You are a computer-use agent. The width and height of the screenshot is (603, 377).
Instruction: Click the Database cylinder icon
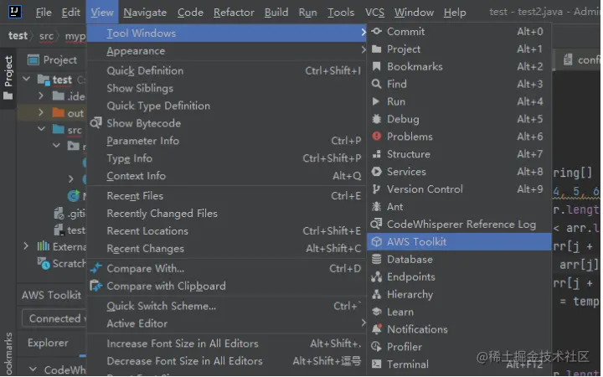point(377,259)
